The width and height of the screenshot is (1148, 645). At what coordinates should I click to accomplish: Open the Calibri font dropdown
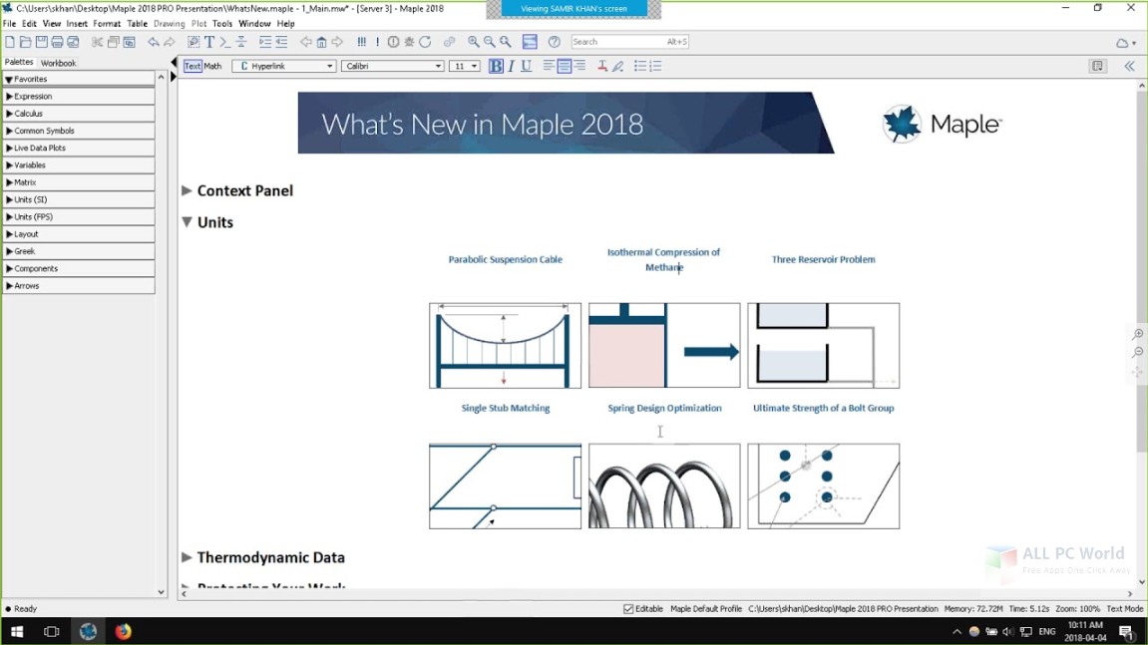click(x=392, y=66)
